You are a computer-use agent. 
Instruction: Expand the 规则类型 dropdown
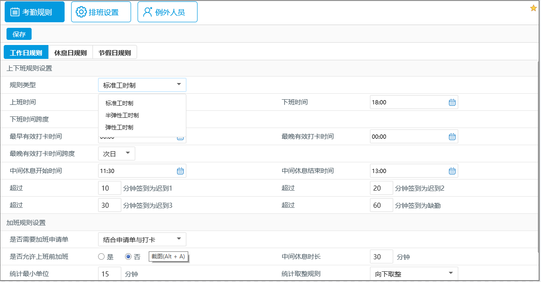click(x=142, y=85)
